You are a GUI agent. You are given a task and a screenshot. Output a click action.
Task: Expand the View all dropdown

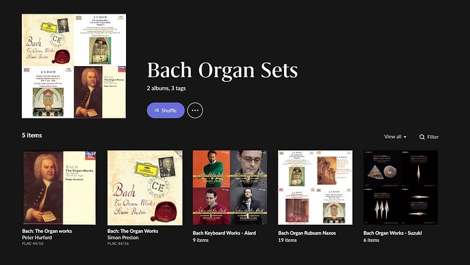[x=395, y=137]
